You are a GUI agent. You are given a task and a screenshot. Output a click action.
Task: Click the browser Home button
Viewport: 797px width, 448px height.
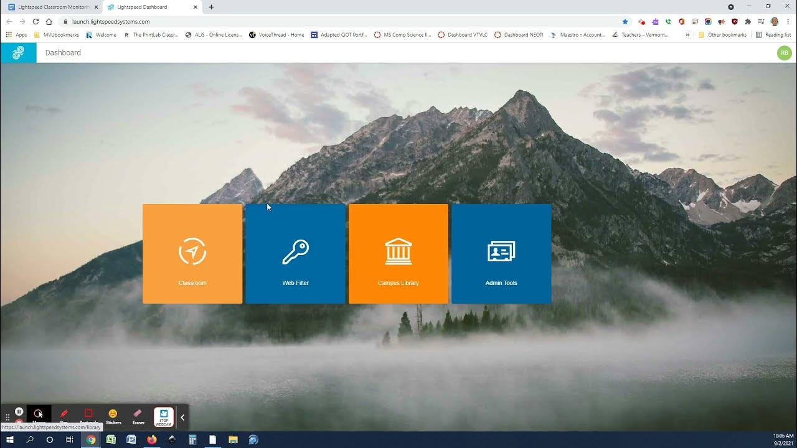(x=49, y=21)
